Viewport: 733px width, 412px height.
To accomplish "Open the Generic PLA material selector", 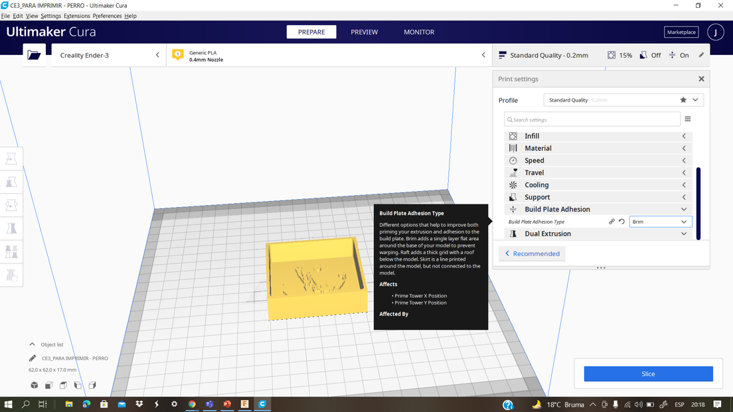I will [328, 55].
